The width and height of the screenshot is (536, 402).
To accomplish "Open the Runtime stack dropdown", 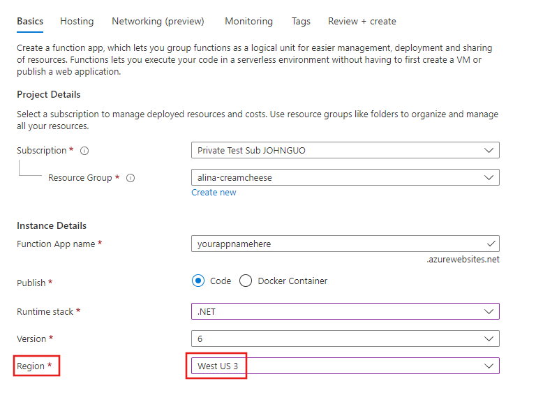I will (x=345, y=311).
